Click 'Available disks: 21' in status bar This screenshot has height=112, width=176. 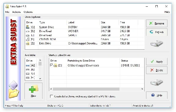tap(143, 106)
